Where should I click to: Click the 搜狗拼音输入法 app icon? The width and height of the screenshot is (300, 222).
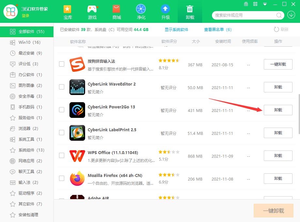[77, 64]
